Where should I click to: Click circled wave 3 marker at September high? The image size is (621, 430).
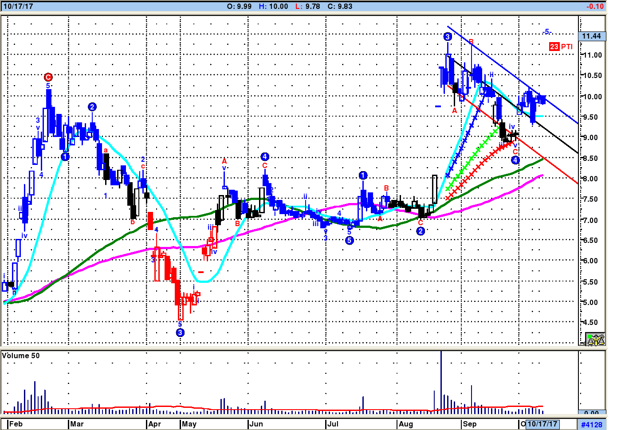(x=448, y=37)
